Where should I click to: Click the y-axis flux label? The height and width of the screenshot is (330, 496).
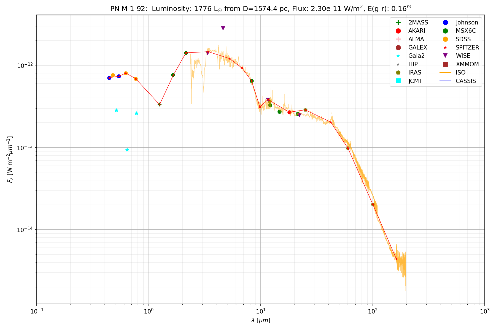click(10, 159)
